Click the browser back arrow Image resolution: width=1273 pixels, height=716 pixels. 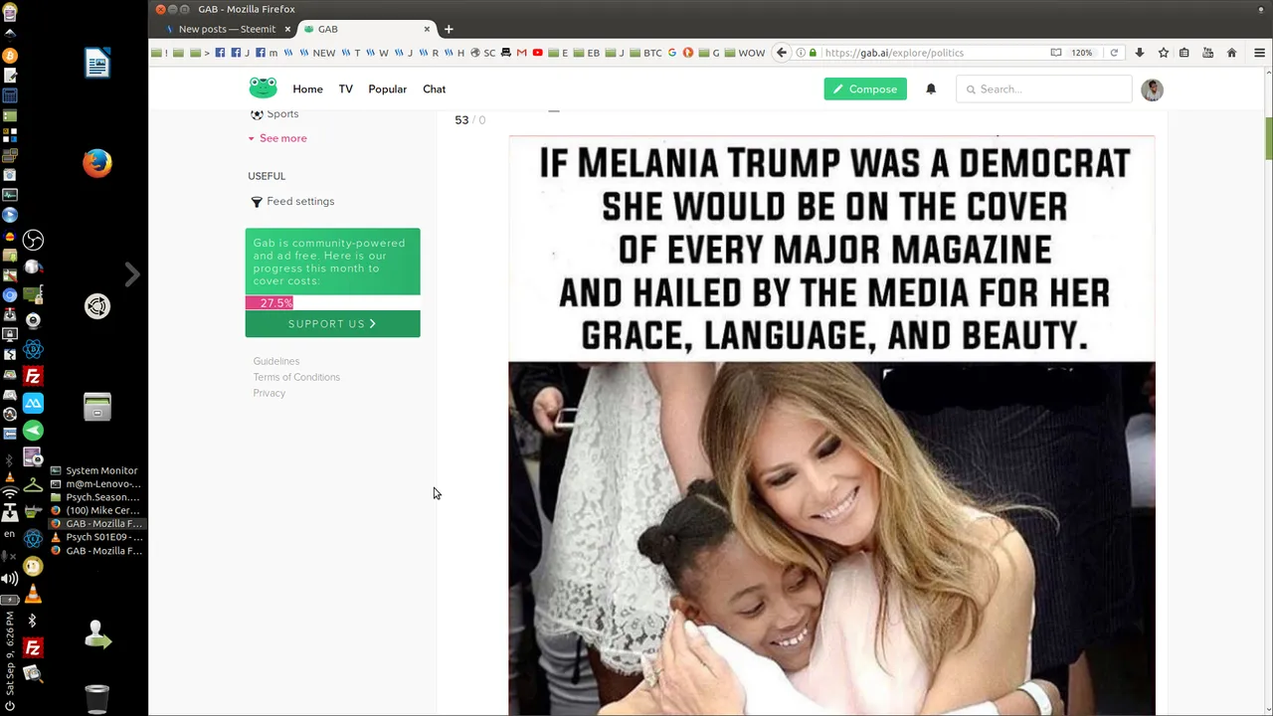(782, 53)
